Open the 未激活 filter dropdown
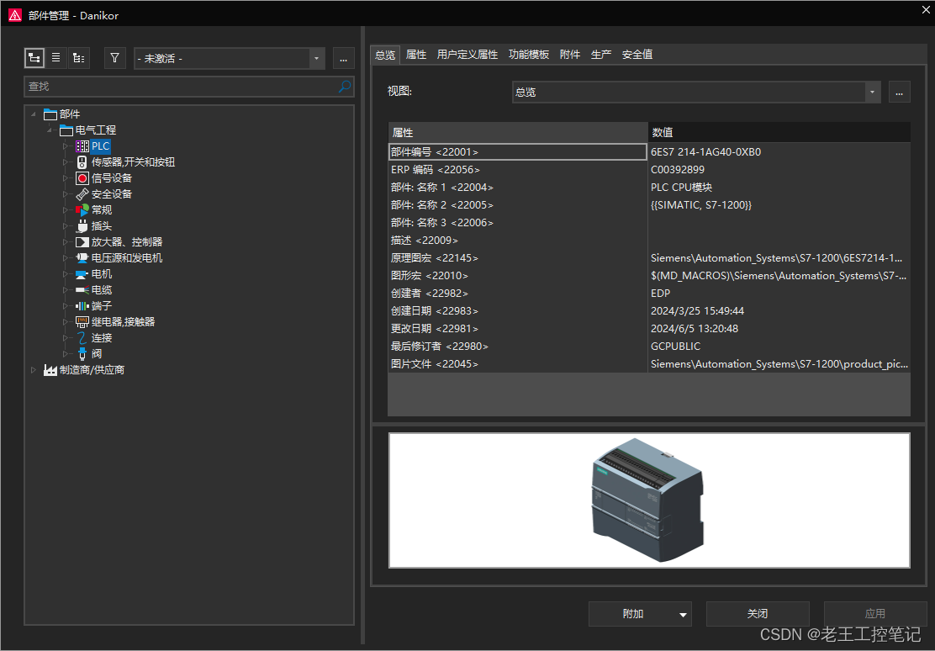935x651 pixels. pos(317,59)
